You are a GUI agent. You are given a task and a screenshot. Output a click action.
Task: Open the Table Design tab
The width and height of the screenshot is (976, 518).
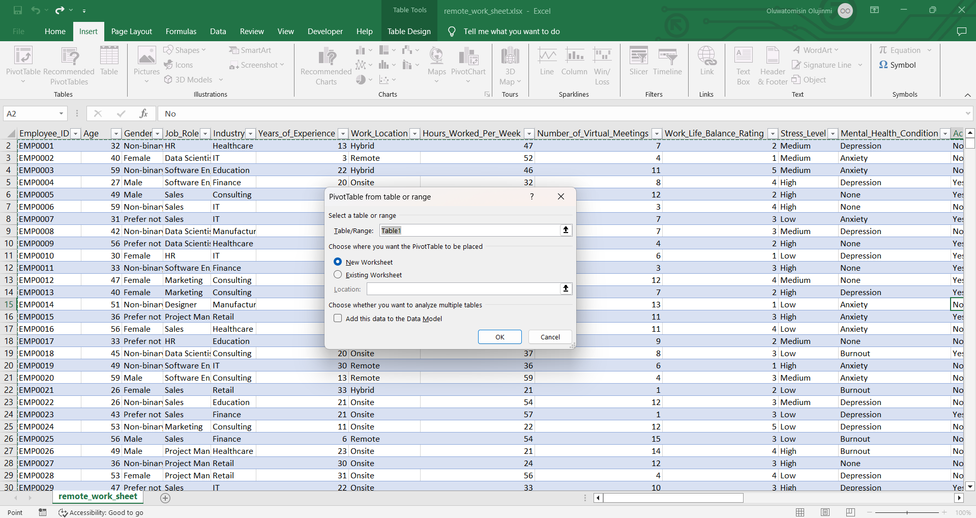click(408, 32)
